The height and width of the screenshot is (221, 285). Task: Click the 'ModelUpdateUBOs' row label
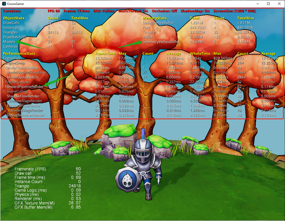pos(23,77)
